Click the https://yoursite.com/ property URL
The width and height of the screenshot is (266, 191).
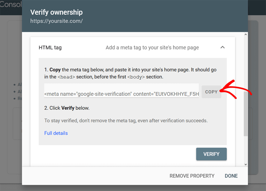pos(56,21)
